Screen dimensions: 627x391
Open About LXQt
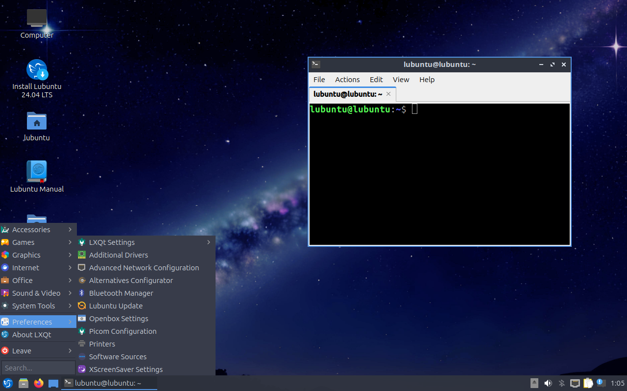(38, 335)
